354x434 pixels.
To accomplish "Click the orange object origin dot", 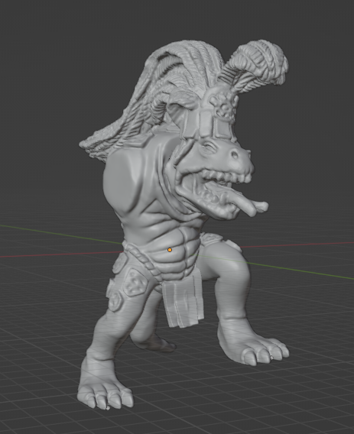I will [x=170, y=250].
